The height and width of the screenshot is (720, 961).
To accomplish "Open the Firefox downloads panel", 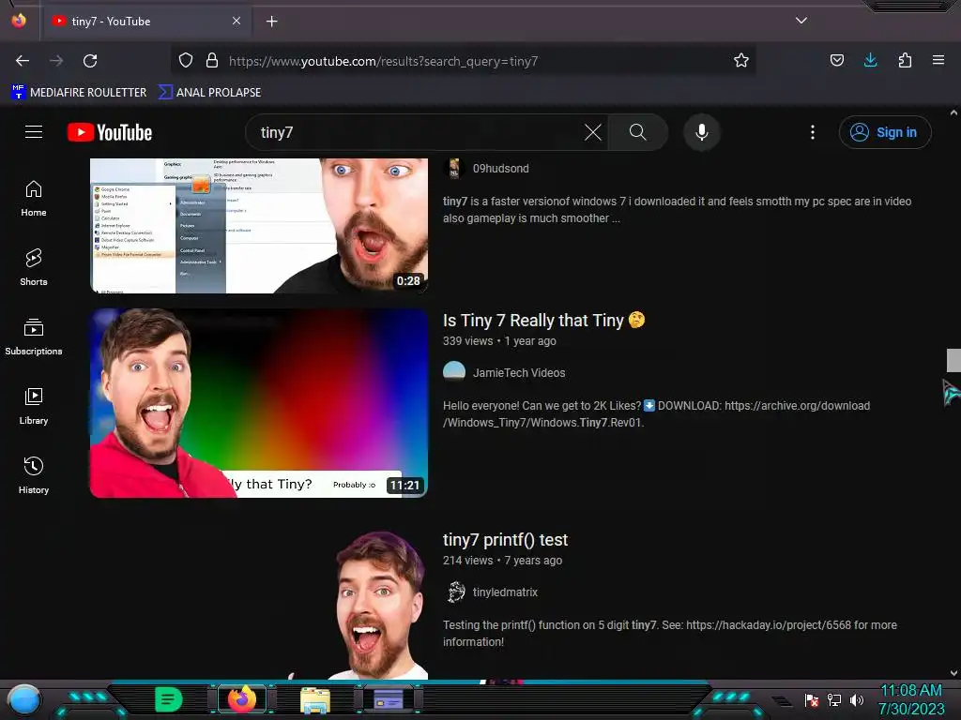I will 870,60.
